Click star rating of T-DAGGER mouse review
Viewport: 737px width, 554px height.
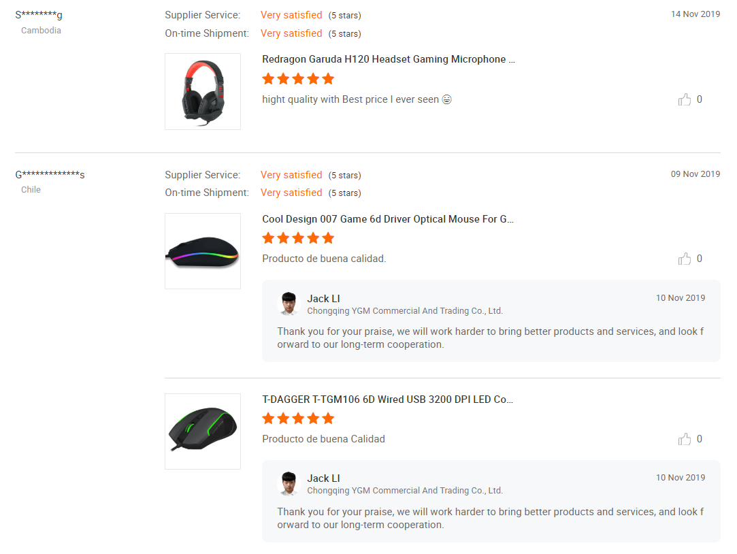(x=298, y=419)
